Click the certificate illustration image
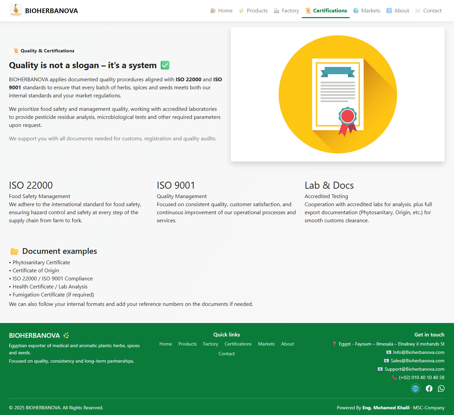Viewport: 454px width, 415px height. pyautogui.click(x=338, y=94)
